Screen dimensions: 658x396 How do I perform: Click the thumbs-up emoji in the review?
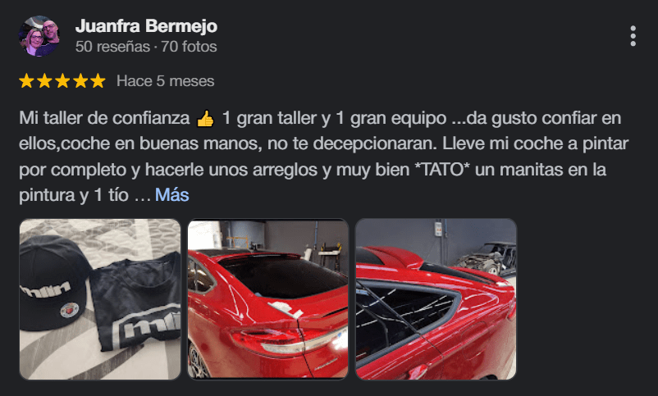(205, 119)
